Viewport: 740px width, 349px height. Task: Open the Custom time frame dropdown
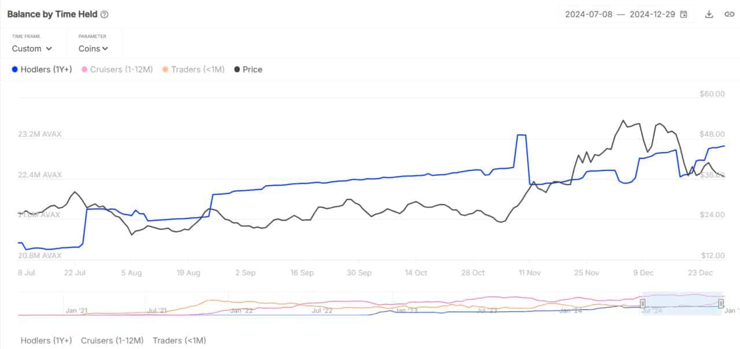32,49
